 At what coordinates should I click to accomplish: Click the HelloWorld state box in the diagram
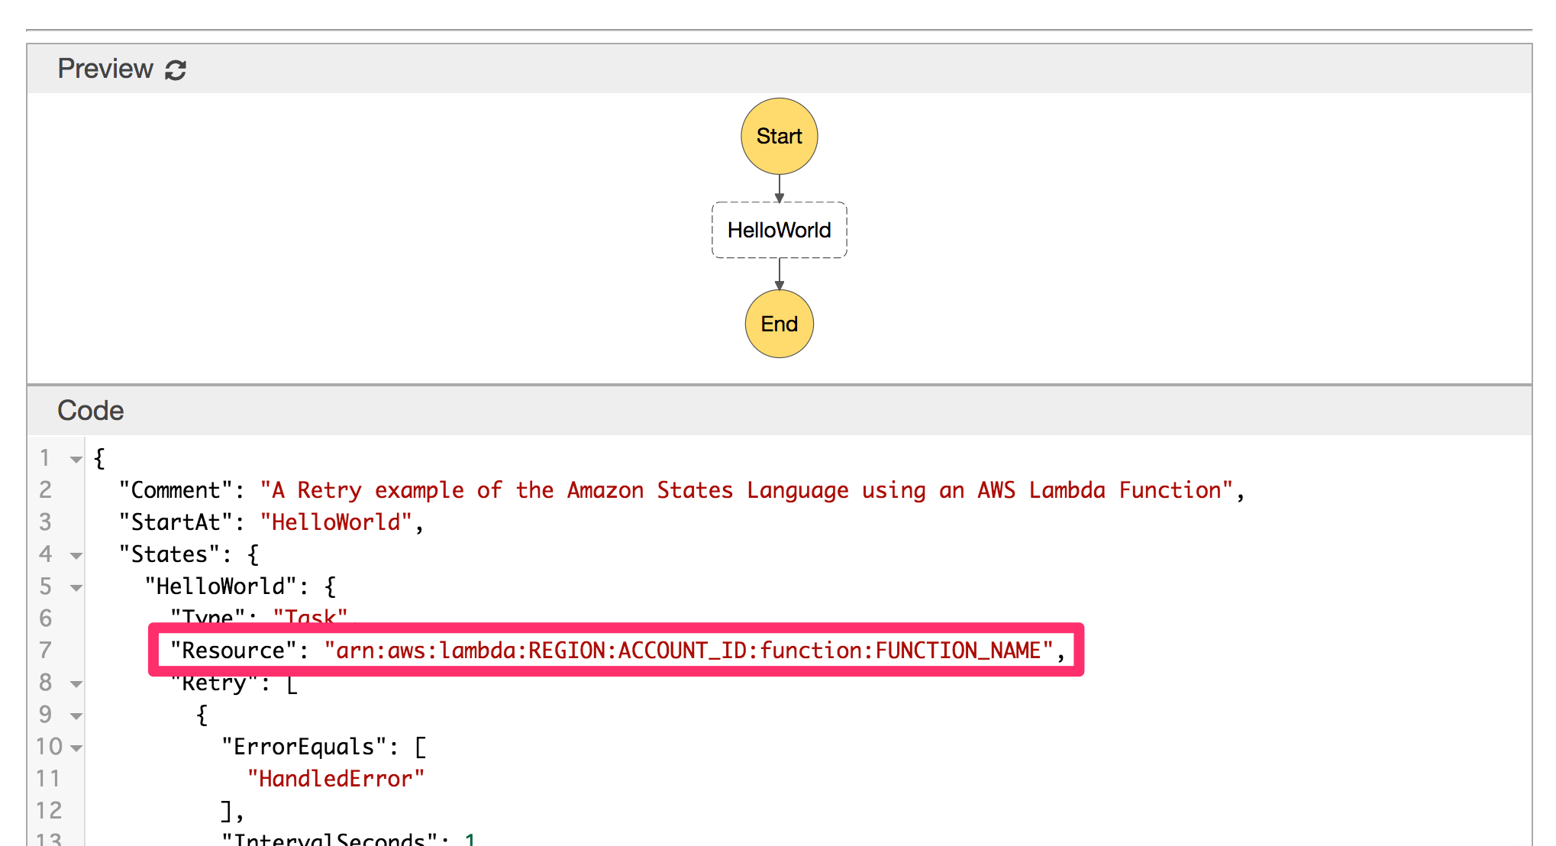click(779, 230)
